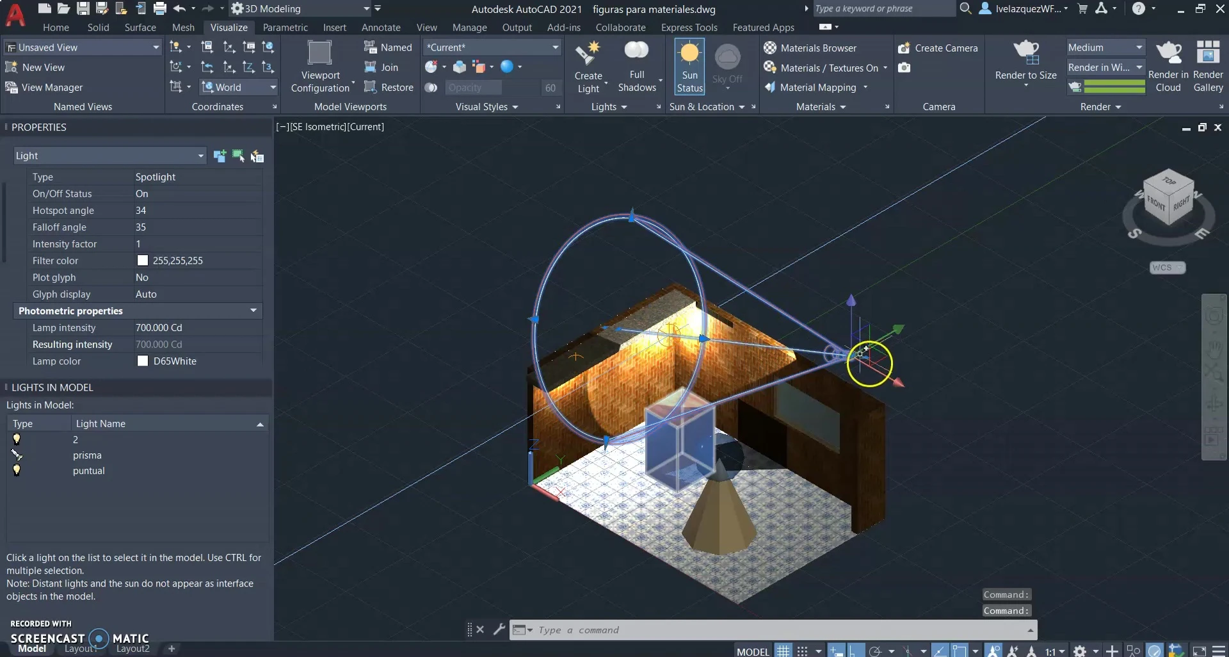
Task: Click the Create Camera button
Action: click(938, 48)
